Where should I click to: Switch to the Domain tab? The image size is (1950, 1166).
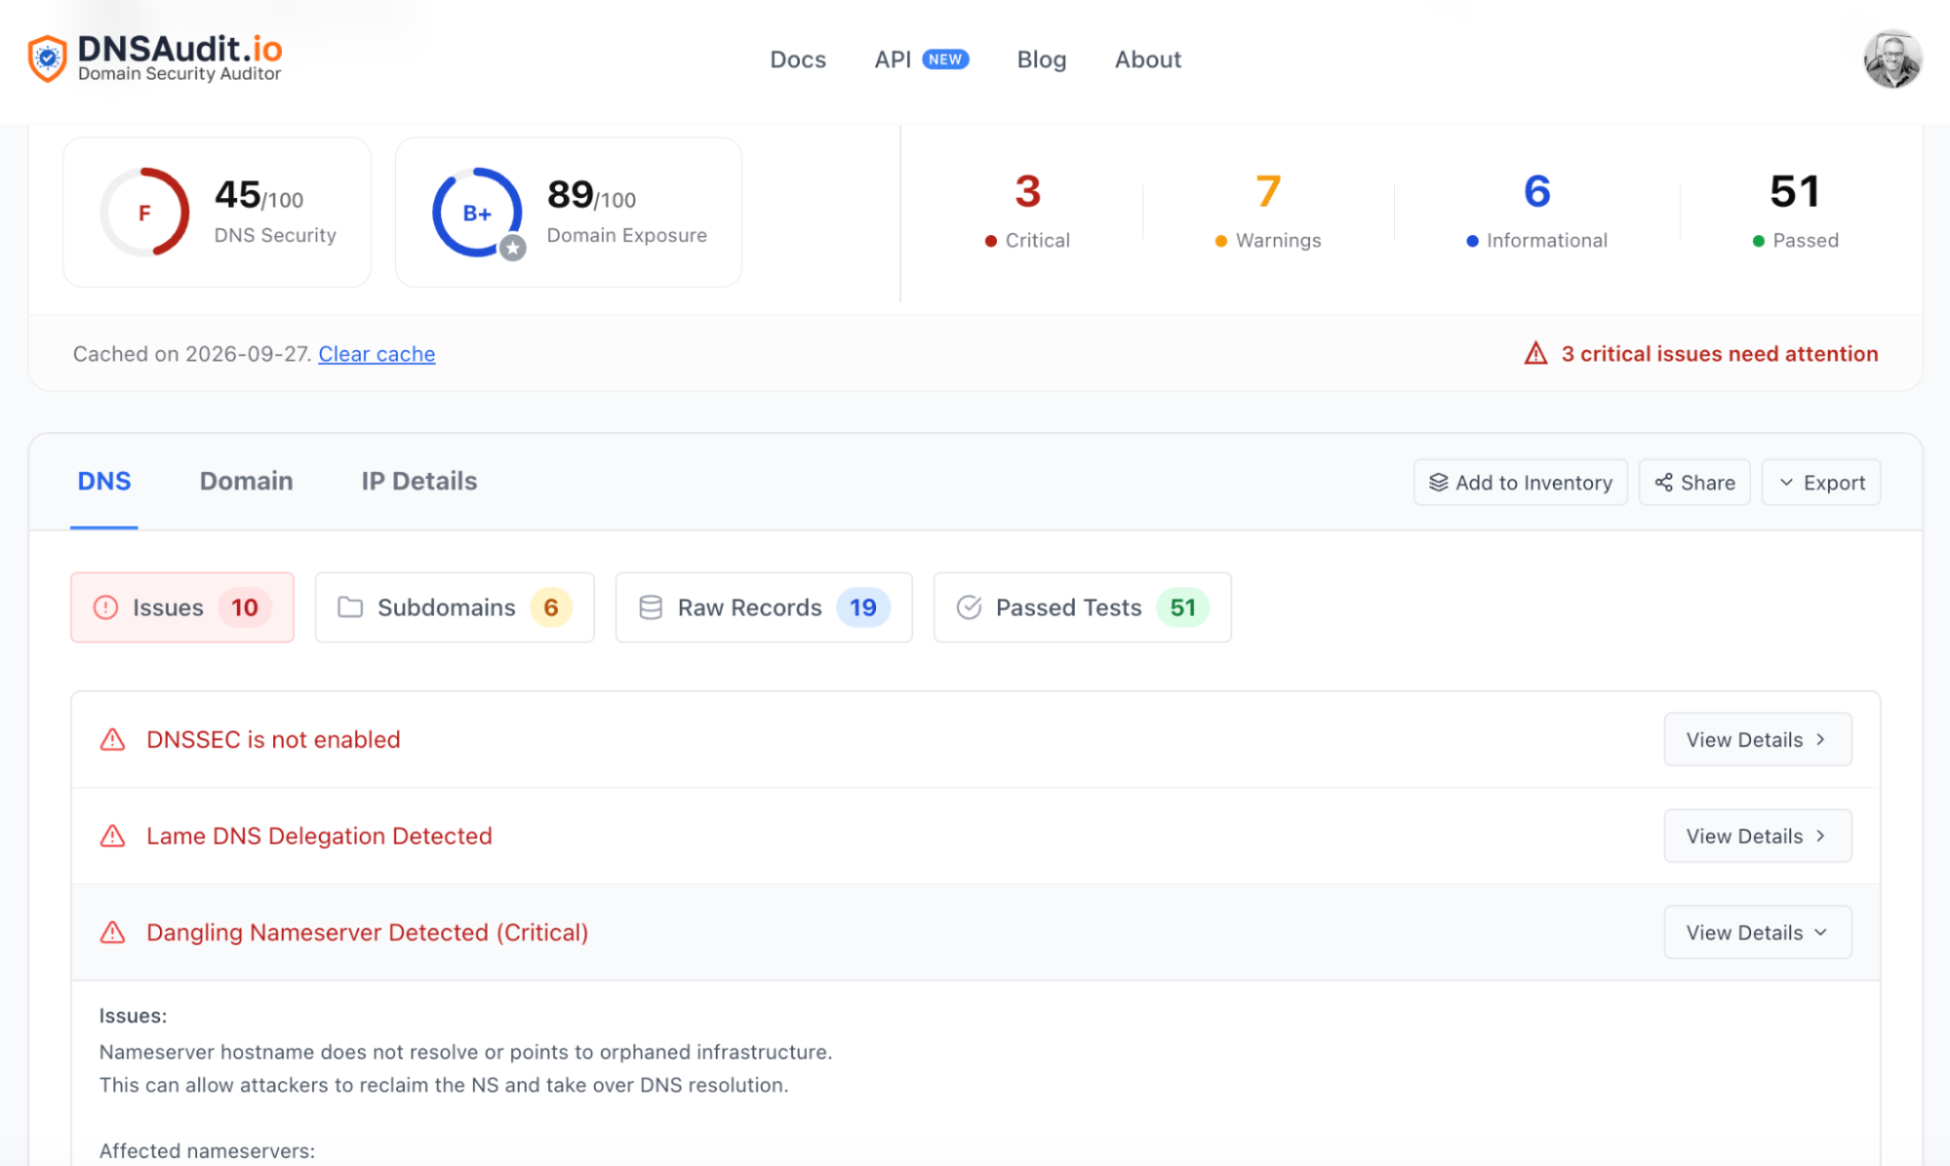point(246,481)
